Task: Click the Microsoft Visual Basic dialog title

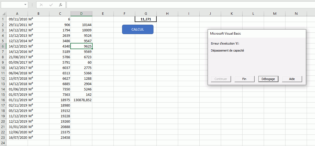Action: click(225, 34)
